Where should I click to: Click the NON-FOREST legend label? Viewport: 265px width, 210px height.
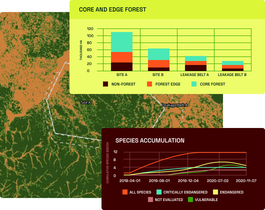pyautogui.click(x=123, y=84)
